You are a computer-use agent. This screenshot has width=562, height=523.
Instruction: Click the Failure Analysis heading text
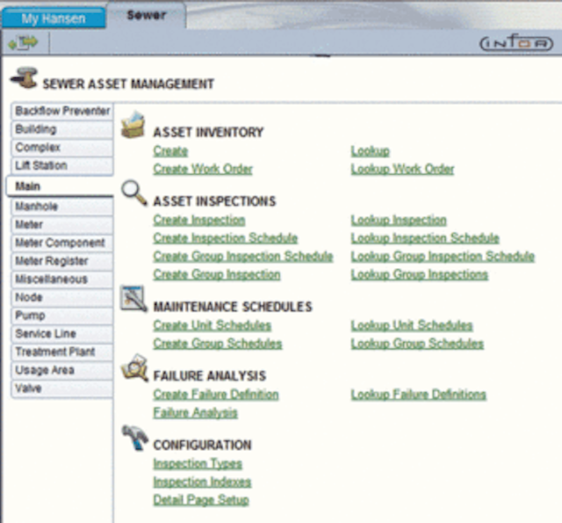coord(210,375)
